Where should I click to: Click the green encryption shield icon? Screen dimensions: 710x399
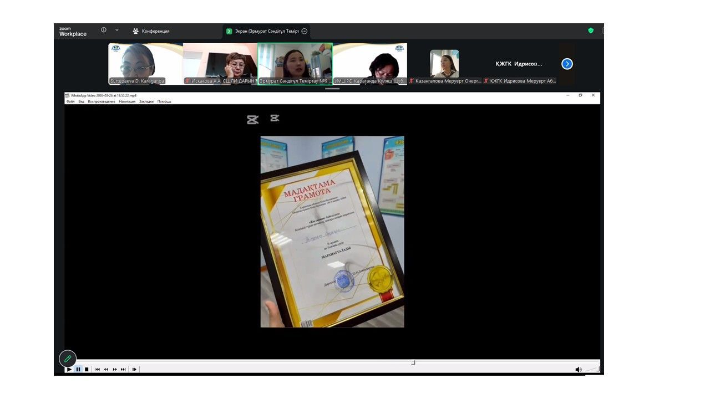click(x=591, y=30)
